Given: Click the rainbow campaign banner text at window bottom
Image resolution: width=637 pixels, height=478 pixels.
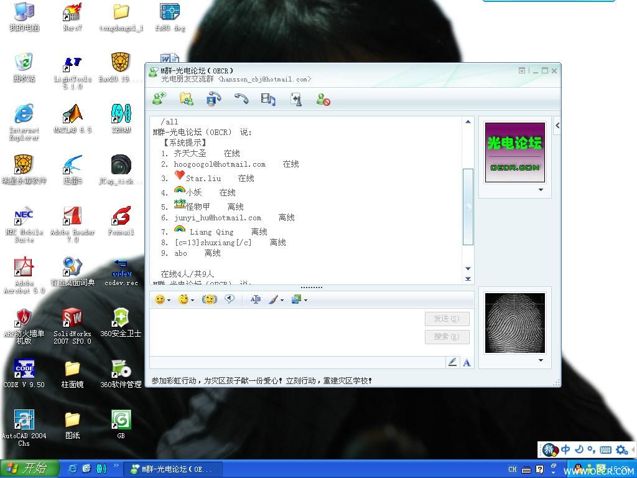Looking at the screenshot, I should click(262, 381).
